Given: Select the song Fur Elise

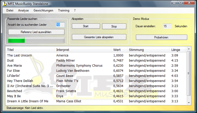Looking at the screenshot, I should click(x=14, y=71).
